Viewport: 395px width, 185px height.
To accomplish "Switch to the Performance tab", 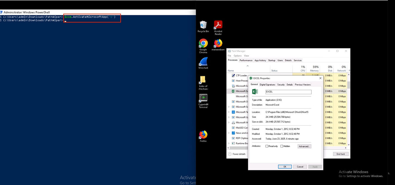I will pyautogui.click(x=246, y=60).
